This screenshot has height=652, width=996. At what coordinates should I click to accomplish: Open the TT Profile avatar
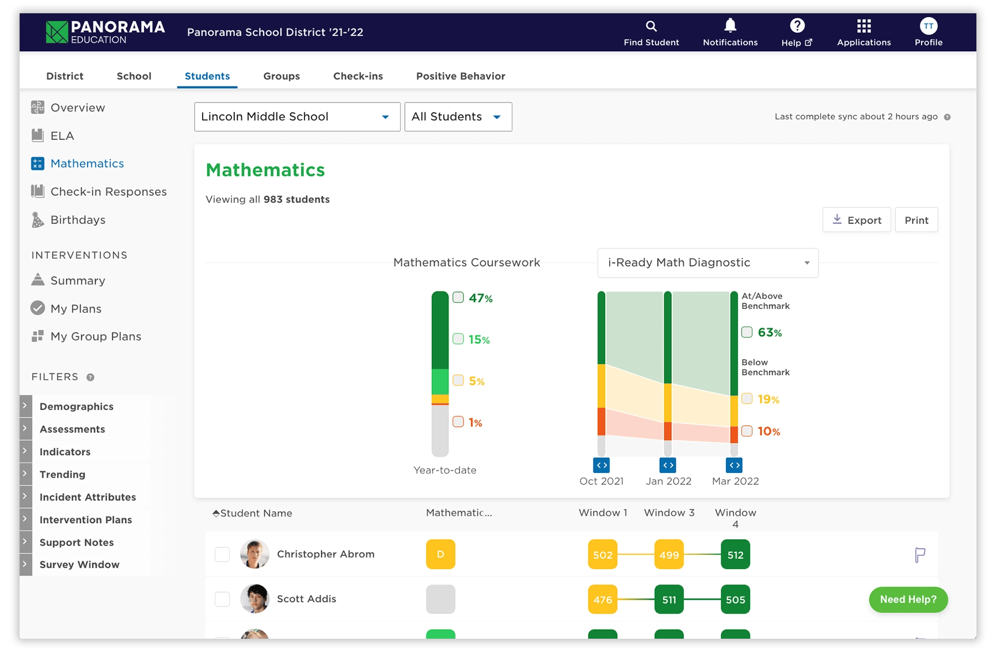pos(928,26)
